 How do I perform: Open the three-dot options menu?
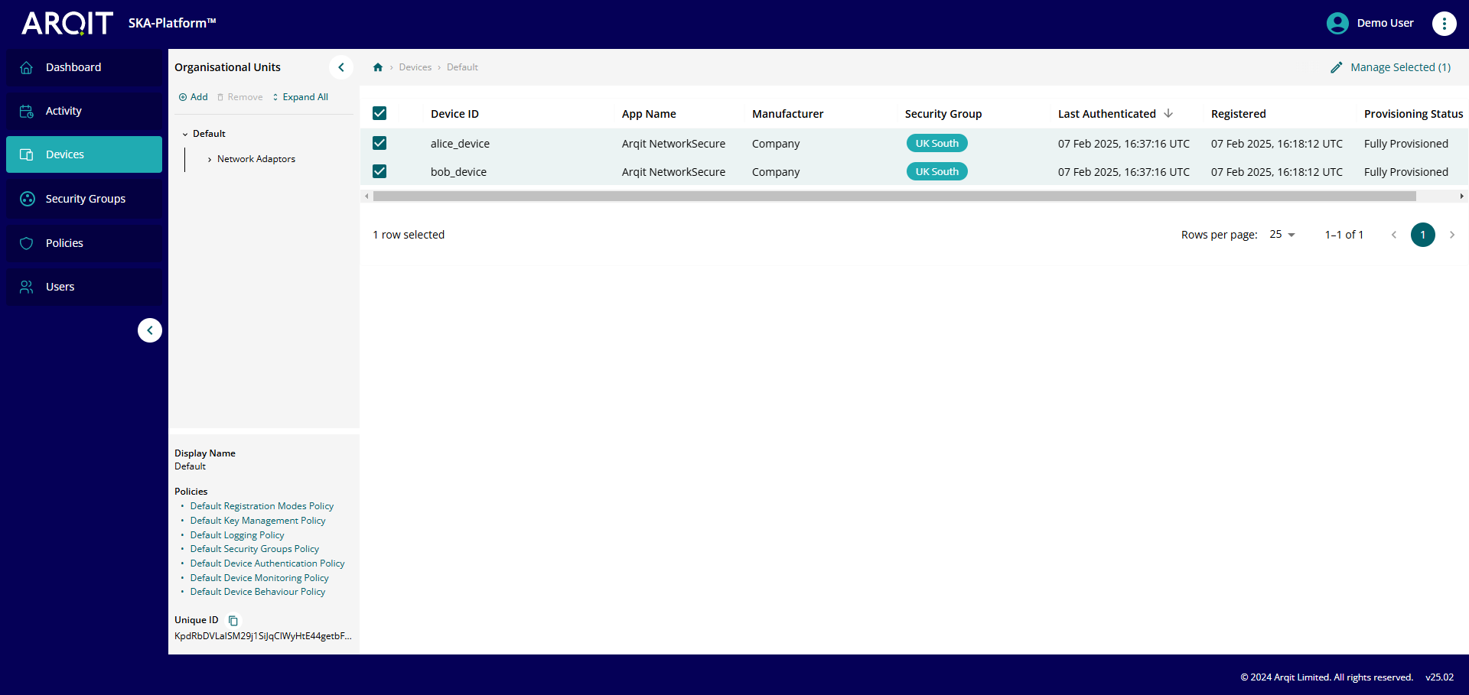pyautogui.click(x=1444, y=24)
